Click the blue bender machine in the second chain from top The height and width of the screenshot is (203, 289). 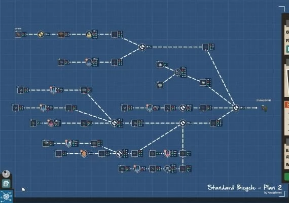tap(89, 62)
